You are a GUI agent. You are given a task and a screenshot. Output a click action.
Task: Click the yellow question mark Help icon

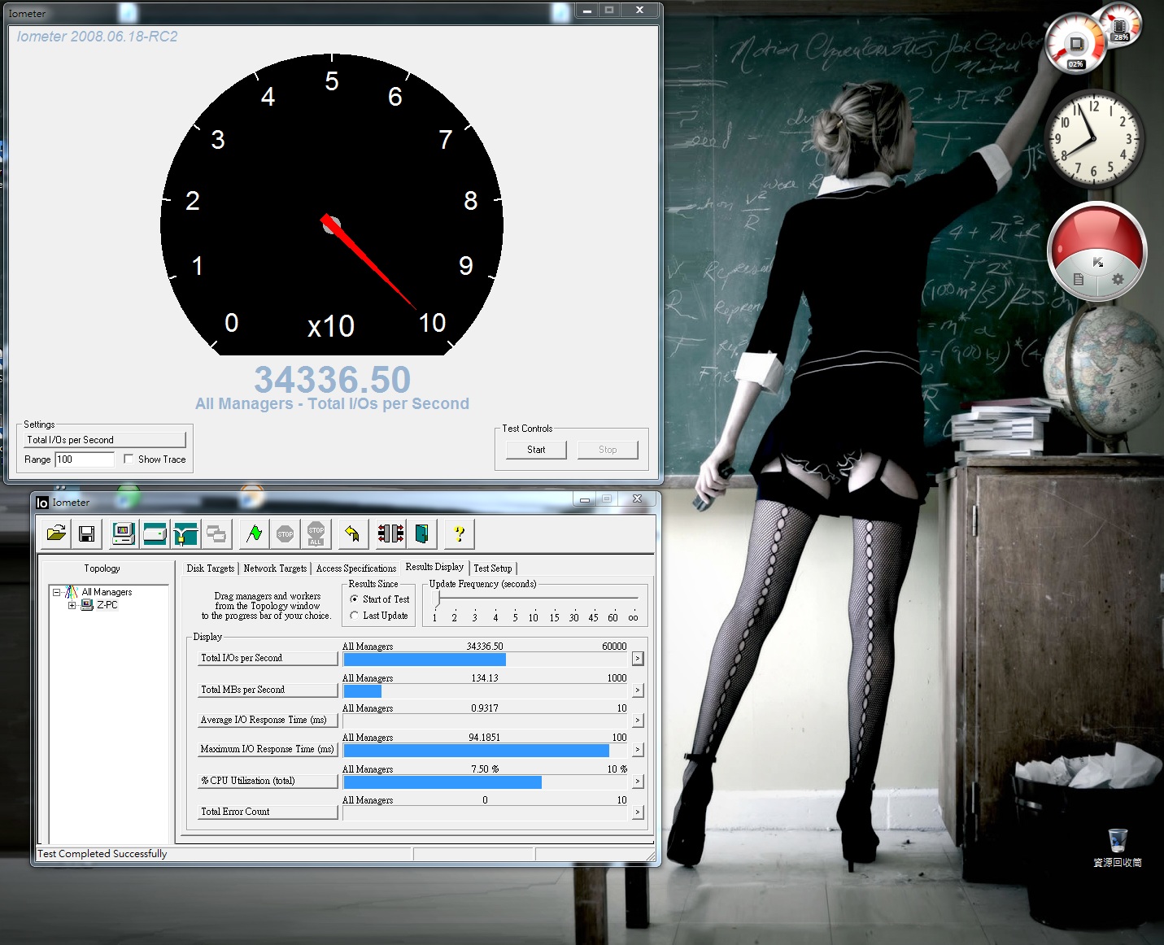click(x=459, y=533)
